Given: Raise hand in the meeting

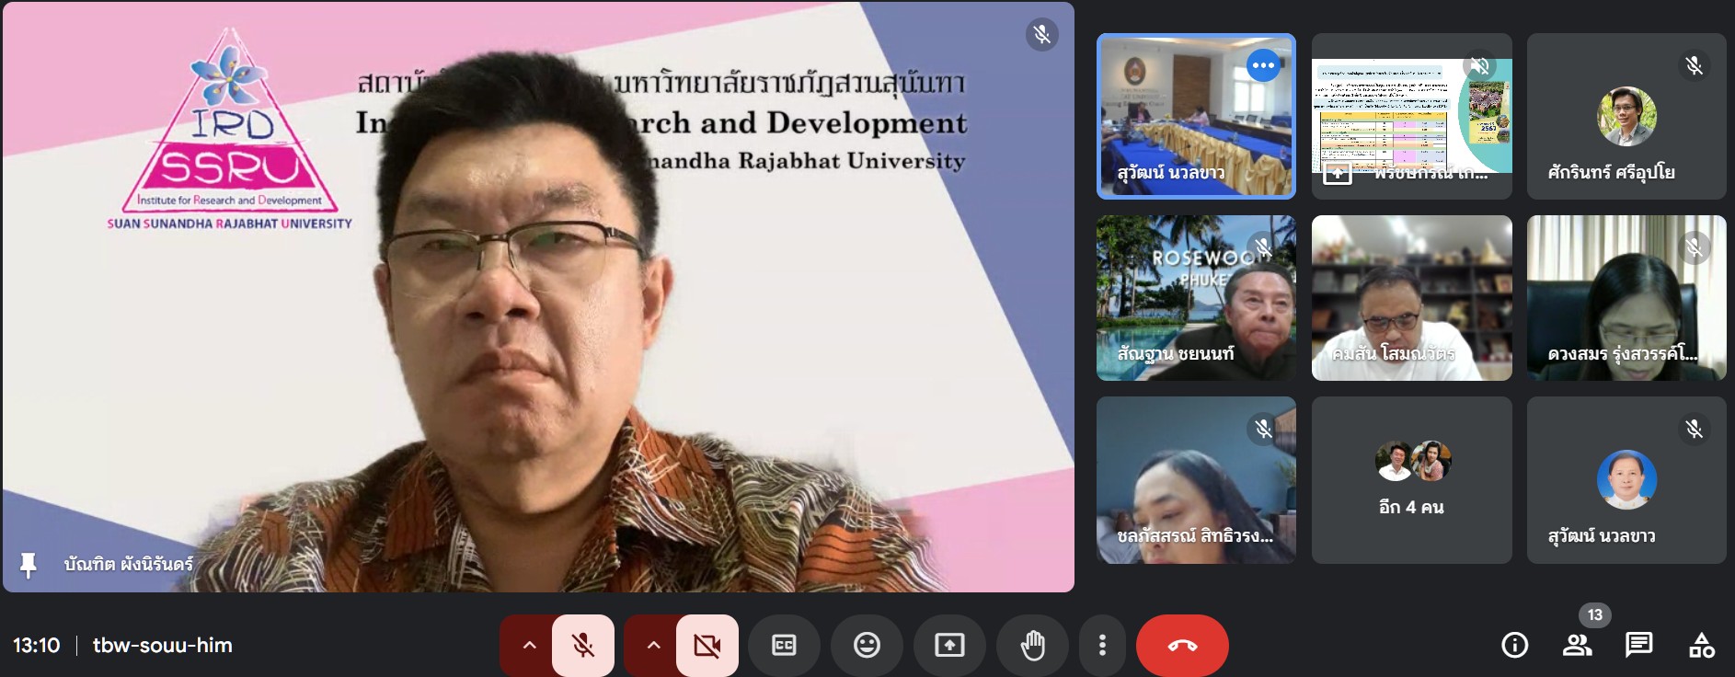Looking at the screenshot, I should point(1032,646).
